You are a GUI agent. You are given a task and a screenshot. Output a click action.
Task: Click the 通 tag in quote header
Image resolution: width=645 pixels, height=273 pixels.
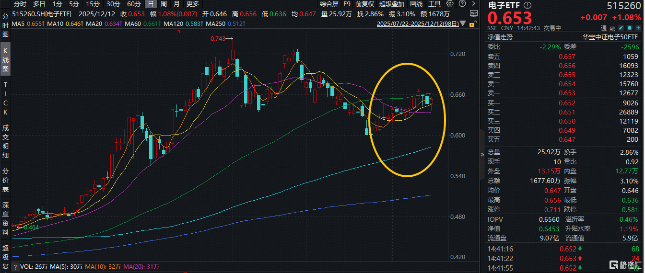pyautogui.click(x=604, y=28)
